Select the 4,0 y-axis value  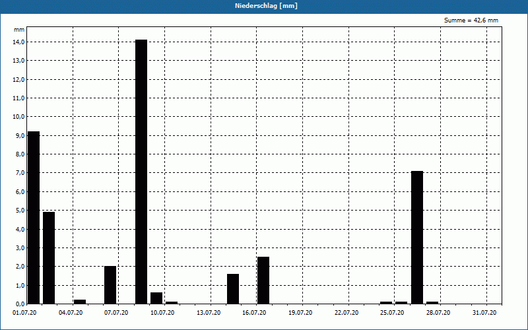[x=19, y=229]
